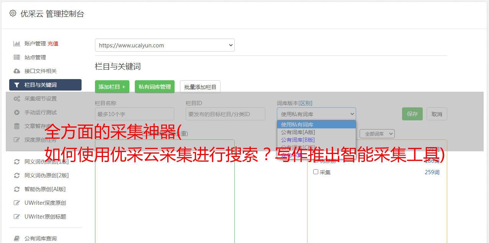The width and height of the screenshot is (489, 243).
Task: Click the 取消 button
Action: click(x=437, y=114)
